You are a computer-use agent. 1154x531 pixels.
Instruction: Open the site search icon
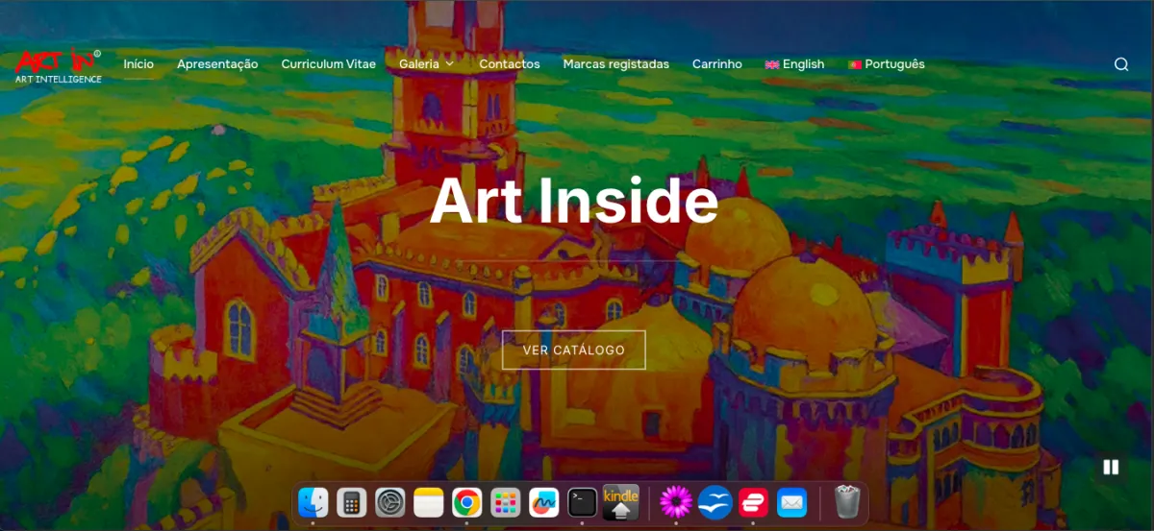click(1121, 64)
